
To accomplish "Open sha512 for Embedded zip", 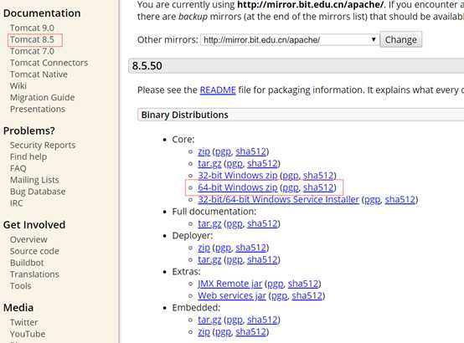I will (x=251, y=332).
